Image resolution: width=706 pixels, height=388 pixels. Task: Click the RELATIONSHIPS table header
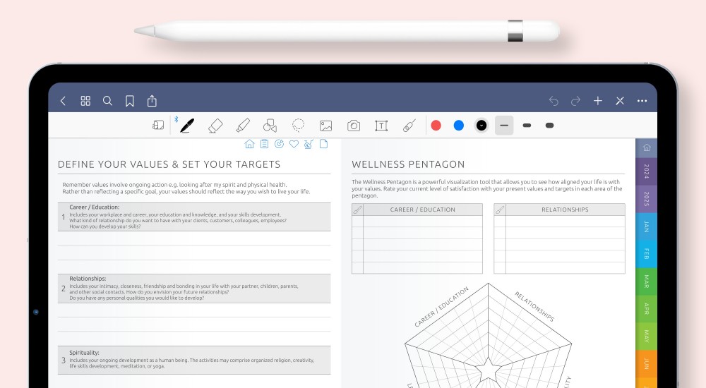pyautogui.click(x=565, y=210)
